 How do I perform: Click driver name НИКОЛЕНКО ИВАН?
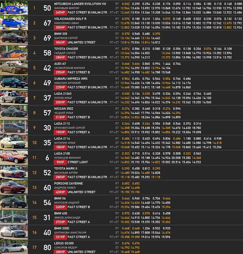67,23
